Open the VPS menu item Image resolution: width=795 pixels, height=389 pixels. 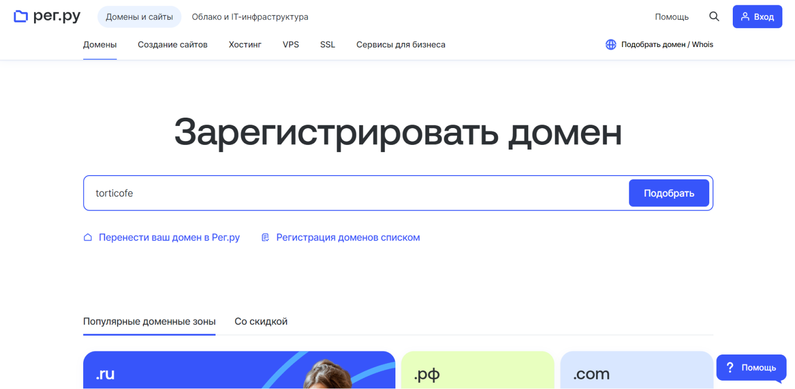[x=291, y=44]
